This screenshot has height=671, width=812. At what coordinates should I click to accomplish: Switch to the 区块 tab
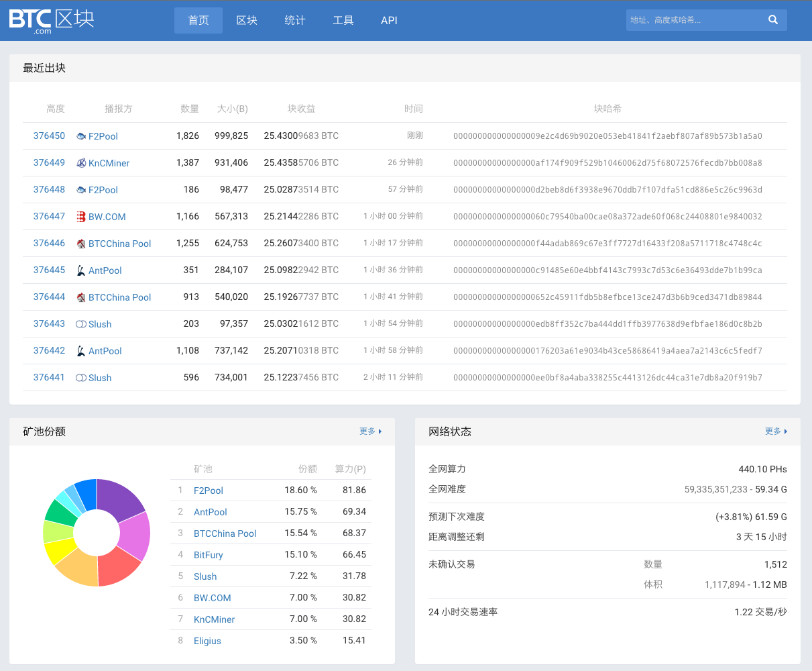pyautogui.click(x=247, y=20)
